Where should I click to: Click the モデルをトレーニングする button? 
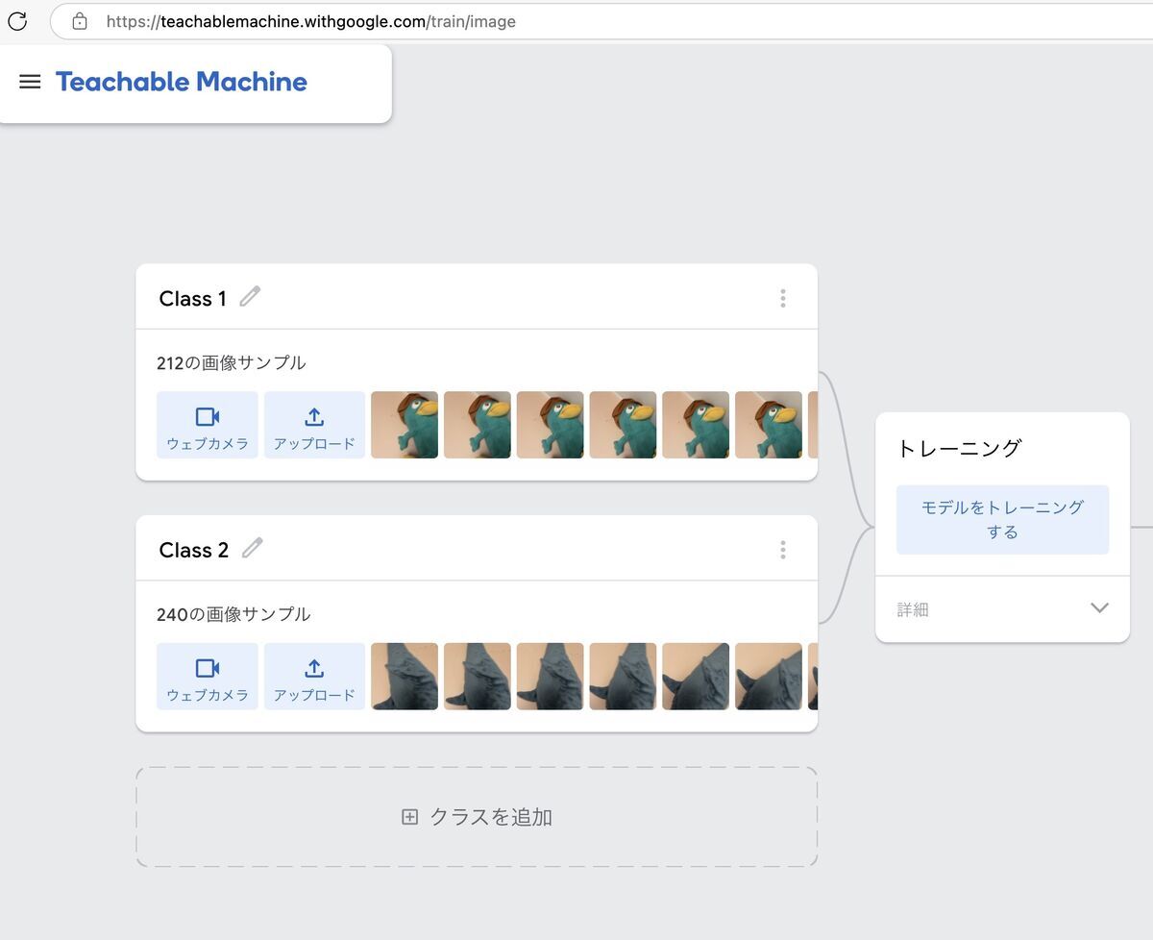coord(1002,520)
